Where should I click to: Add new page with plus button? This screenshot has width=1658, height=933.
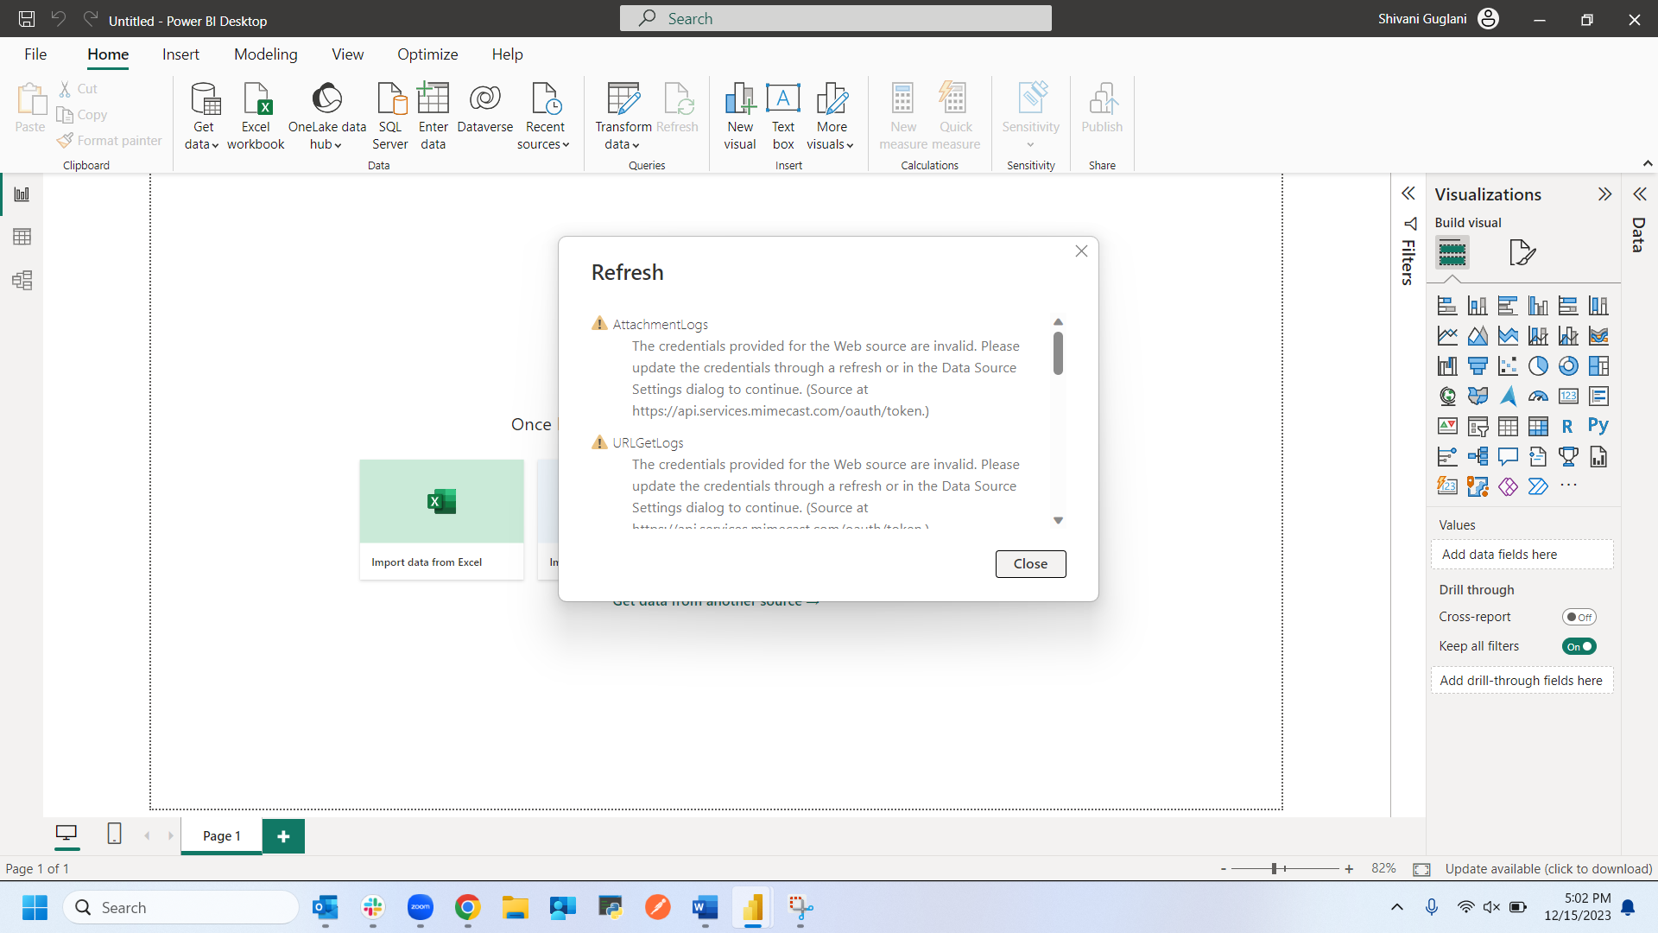coord(283,836)
